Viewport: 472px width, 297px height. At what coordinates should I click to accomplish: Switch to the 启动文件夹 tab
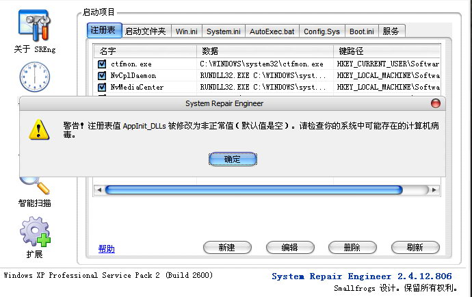point(146,31)
